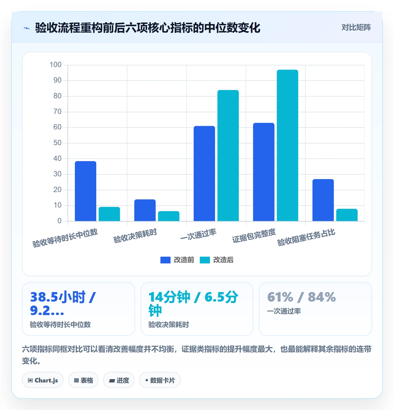This screenshot has height=410, width=394.
Task: Click the 改造前 bar for 证据包完整度
Action: point(264,172)
